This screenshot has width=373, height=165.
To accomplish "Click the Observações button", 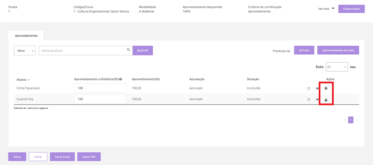I will 351,9.
